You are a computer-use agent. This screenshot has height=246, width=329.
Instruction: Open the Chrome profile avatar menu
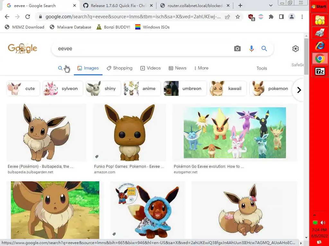tap(292, 17)
